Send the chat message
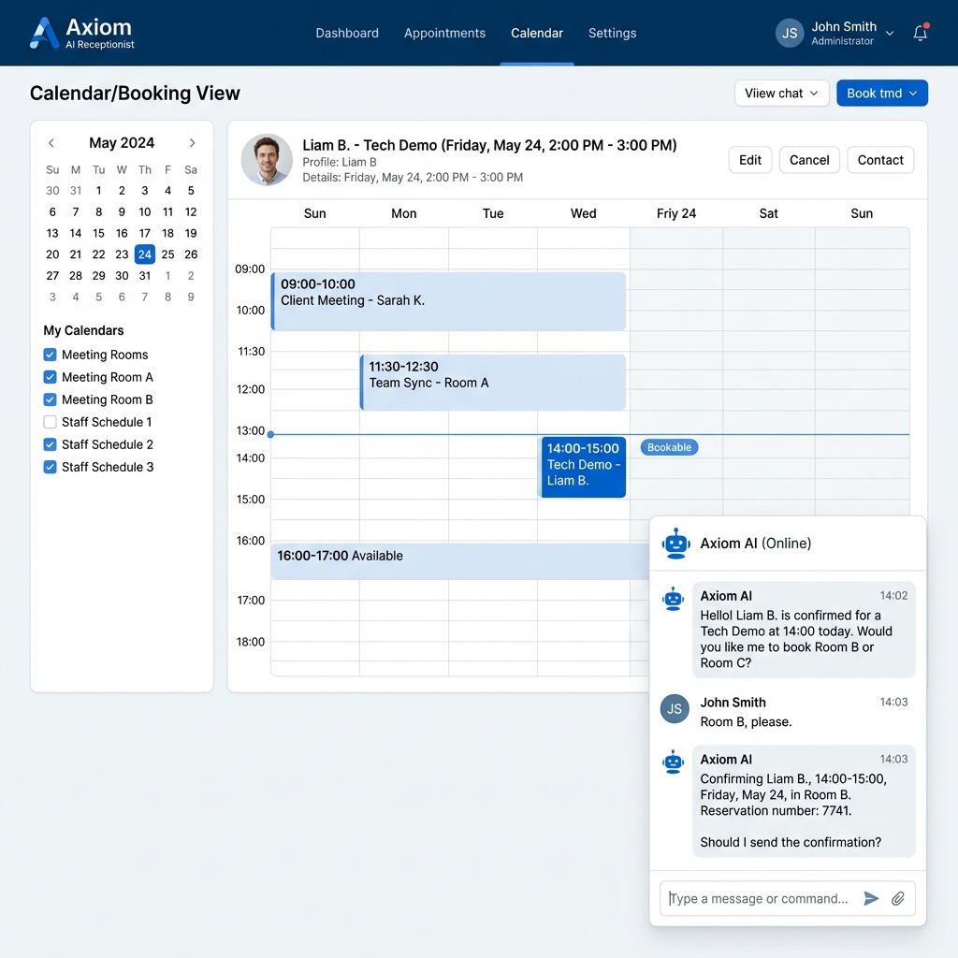Screen dimensions: 958x958 871,898
